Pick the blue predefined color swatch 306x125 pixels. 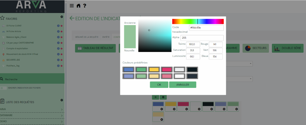pyautogui.click(x=128, y=69)
